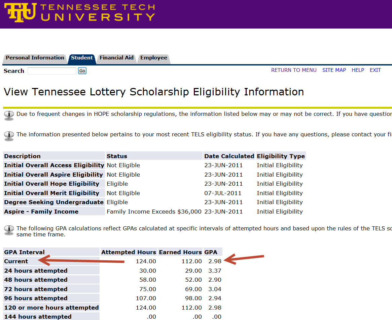The width and height of the screenshot is (392, 320).
Task: Click the Aspire - Family Income row label
Action: (41, 212)
